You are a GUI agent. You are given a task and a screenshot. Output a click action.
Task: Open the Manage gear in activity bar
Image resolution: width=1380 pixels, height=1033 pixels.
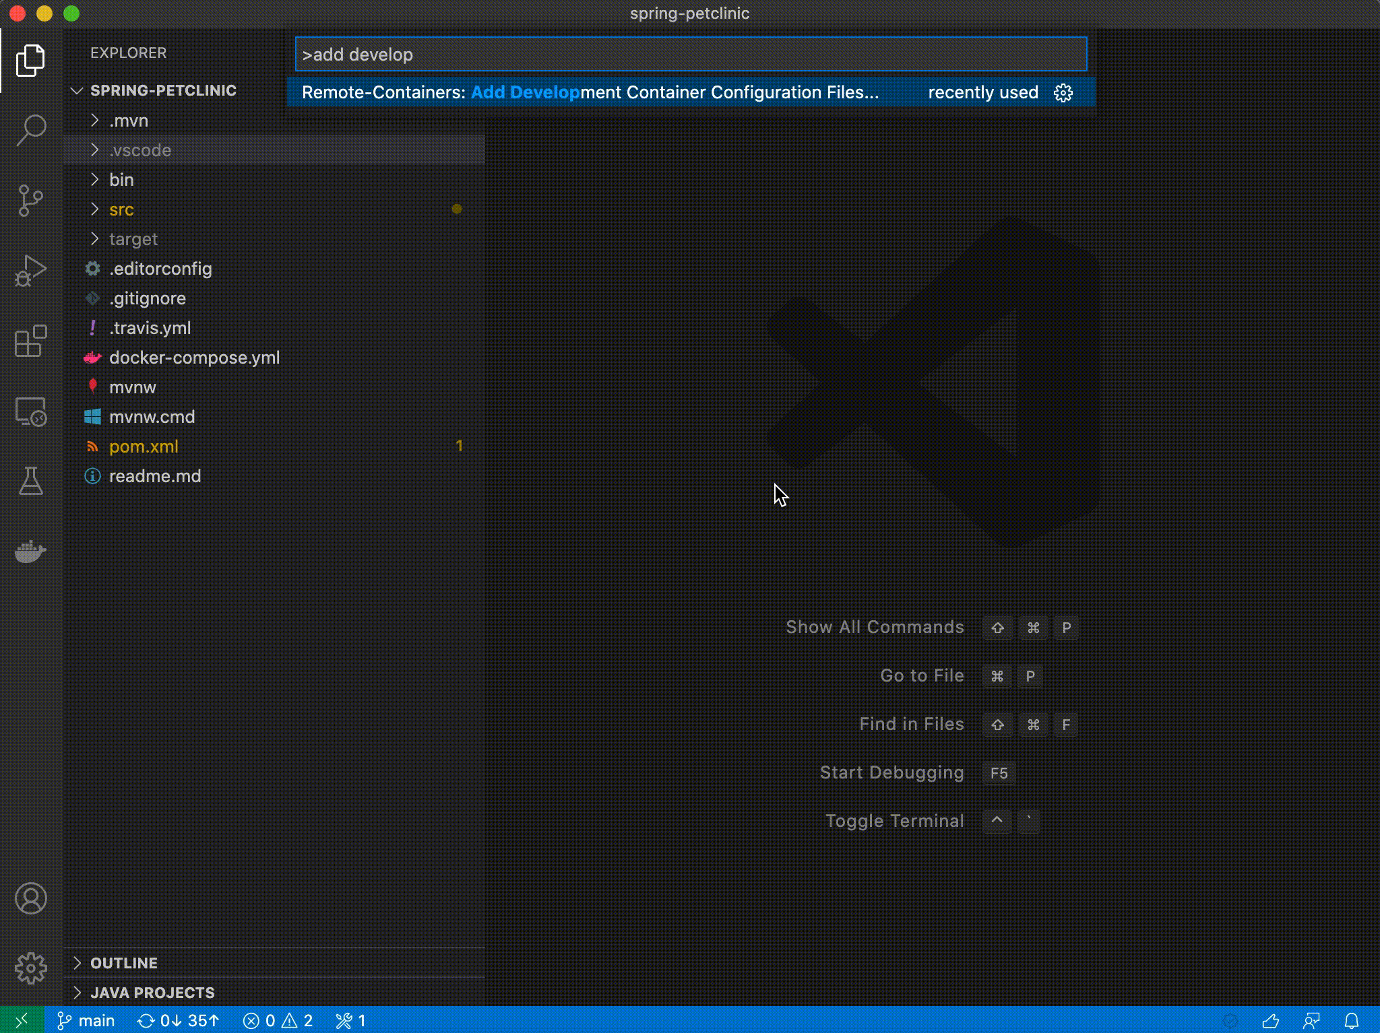coord(31,968)
